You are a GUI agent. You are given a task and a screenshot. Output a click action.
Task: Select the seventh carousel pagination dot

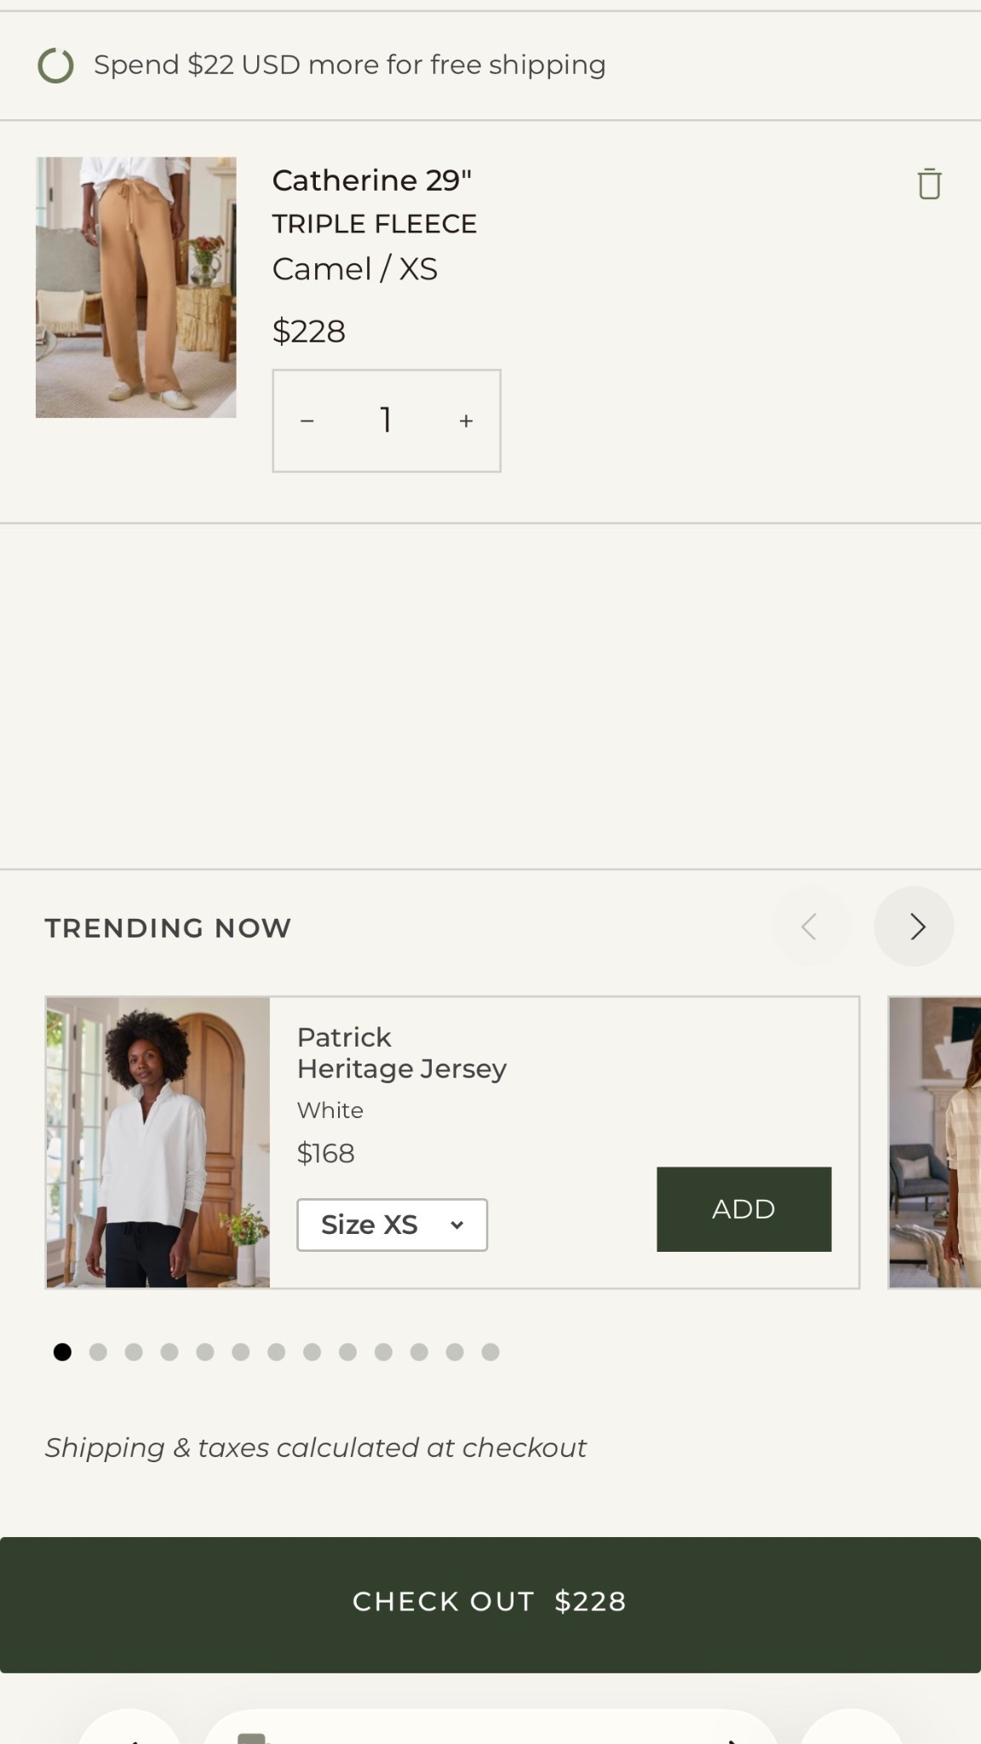click(x=277, y=1352)
